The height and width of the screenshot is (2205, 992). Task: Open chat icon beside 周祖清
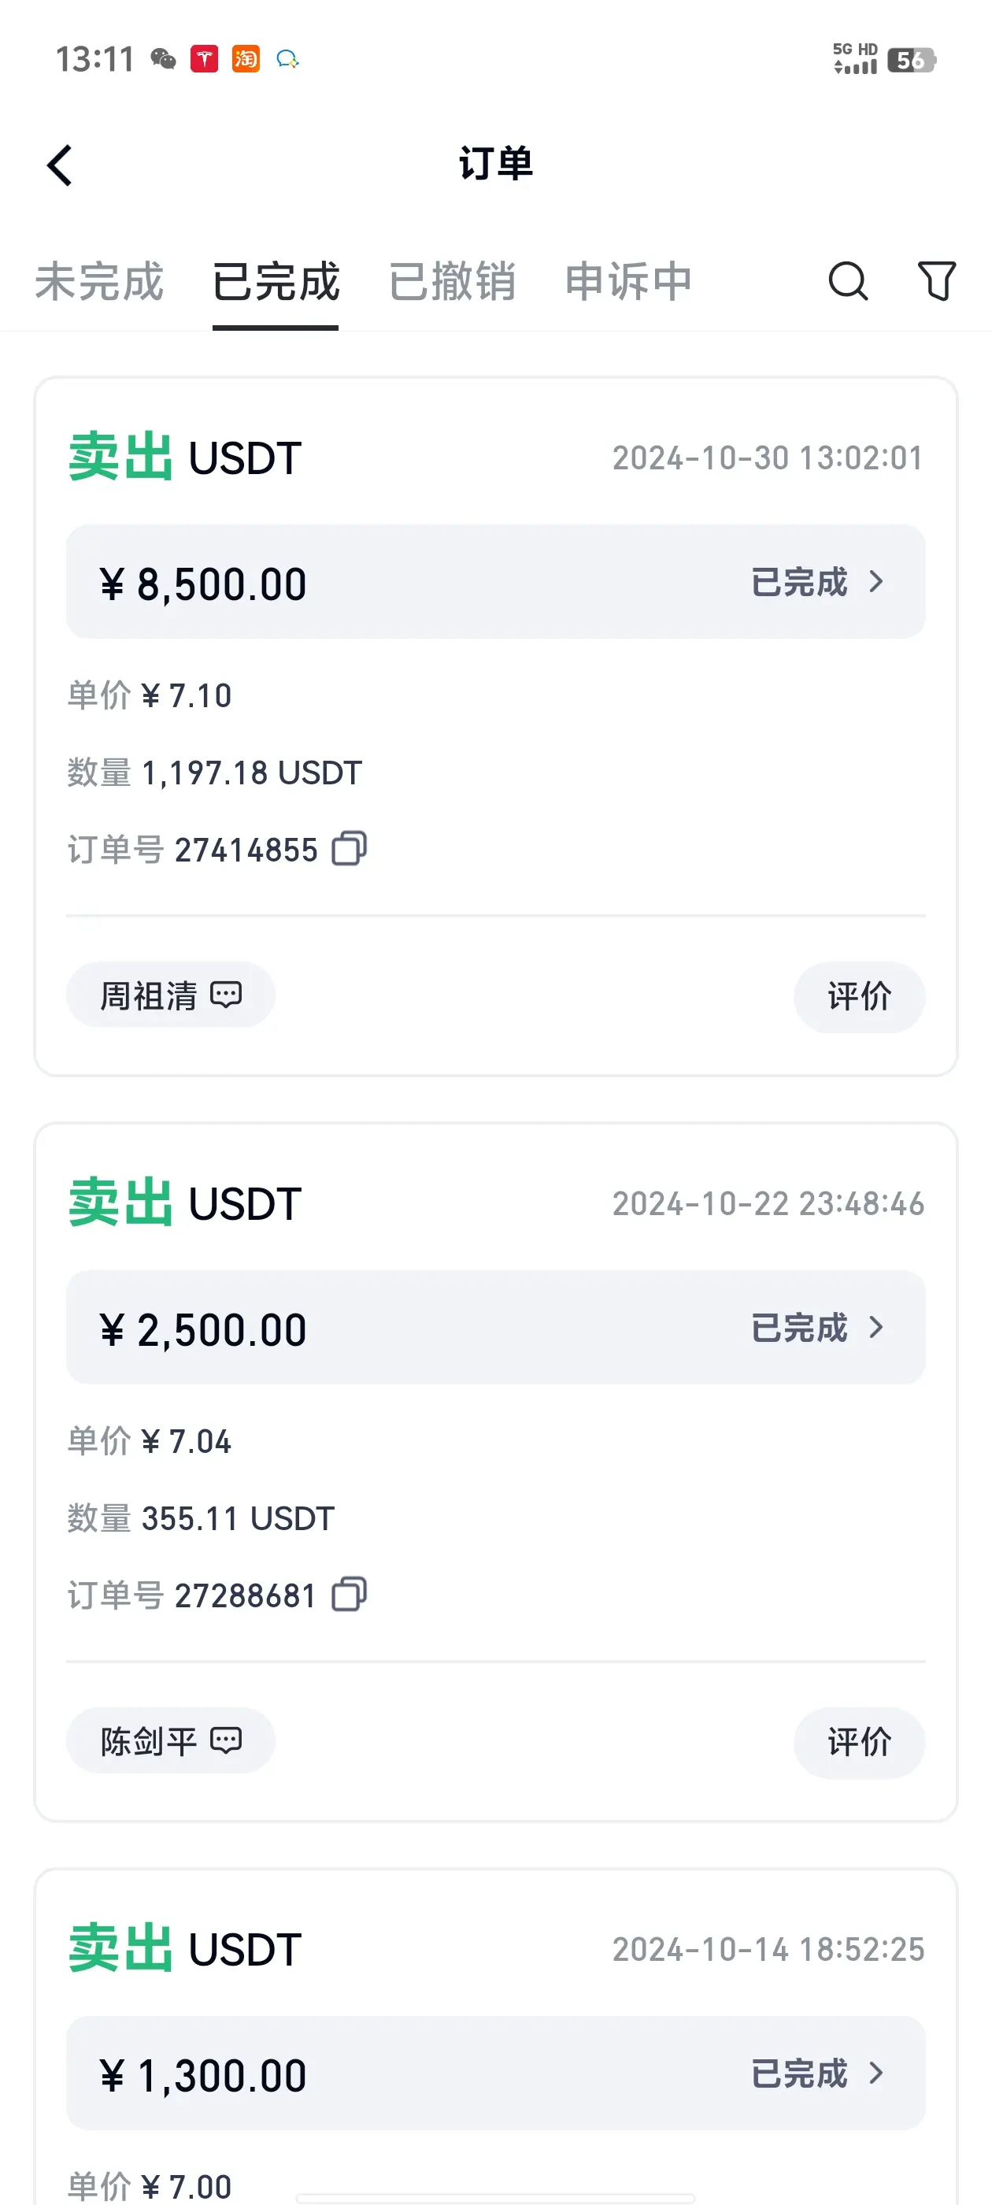point(226,995)
